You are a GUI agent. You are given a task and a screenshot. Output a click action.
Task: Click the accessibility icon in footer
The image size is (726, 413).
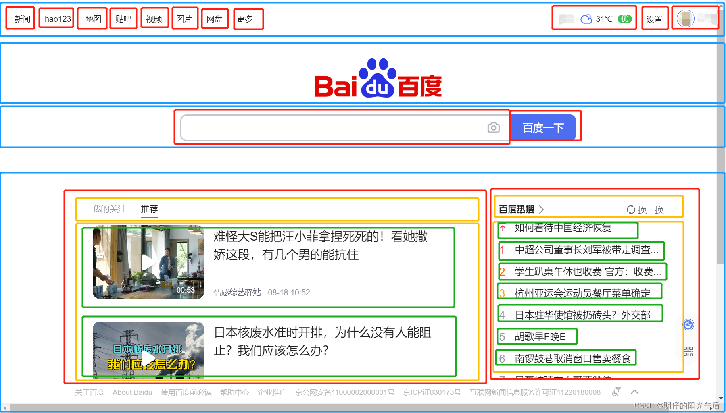pyautogui.click(x=616, y=392)
